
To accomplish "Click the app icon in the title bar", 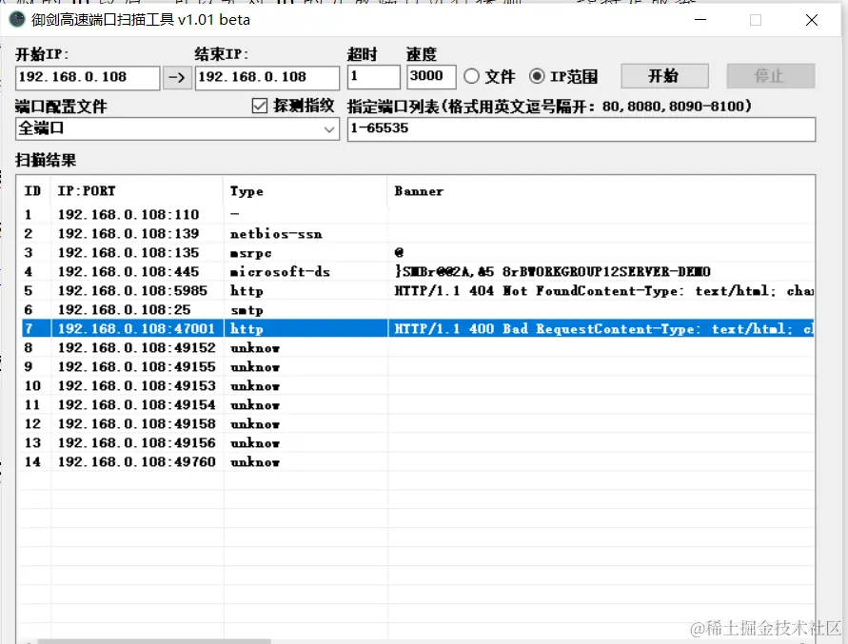I will click(x=17, y=19).
